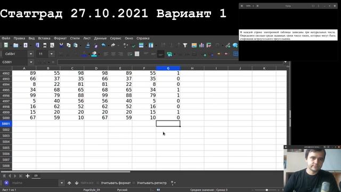Enable the Учитывать регистр checkbox

134,183
